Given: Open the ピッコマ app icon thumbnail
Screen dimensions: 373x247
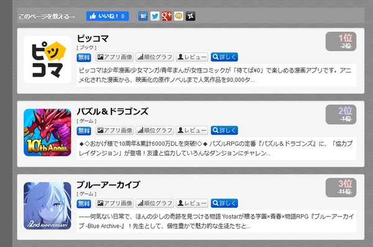Looking at the screenshot, I should [47, 60].
